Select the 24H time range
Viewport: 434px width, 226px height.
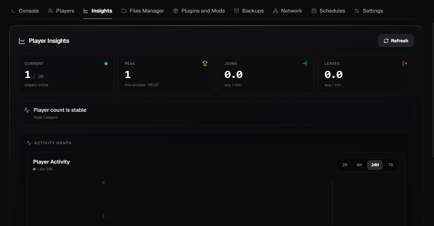(x=375, y=165)
